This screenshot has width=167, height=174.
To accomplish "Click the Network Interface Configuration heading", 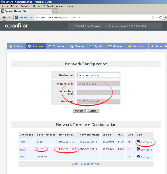I will coord(86,124).
